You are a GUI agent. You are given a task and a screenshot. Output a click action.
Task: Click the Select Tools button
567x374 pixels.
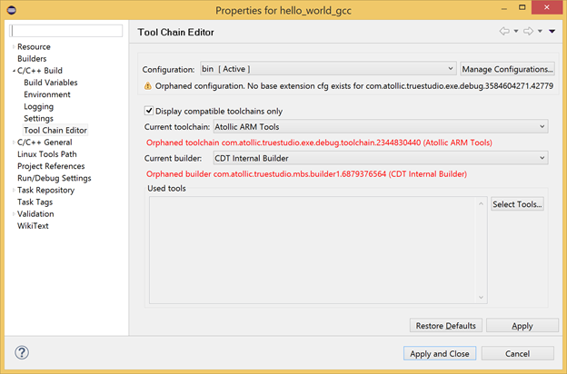tap(517, 204)
